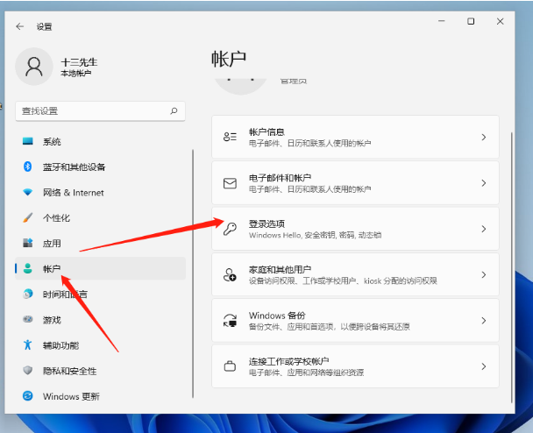Go to 隐私和安全性 settings
This screenshot has height=433, width=533.
(x=100, y=371)
